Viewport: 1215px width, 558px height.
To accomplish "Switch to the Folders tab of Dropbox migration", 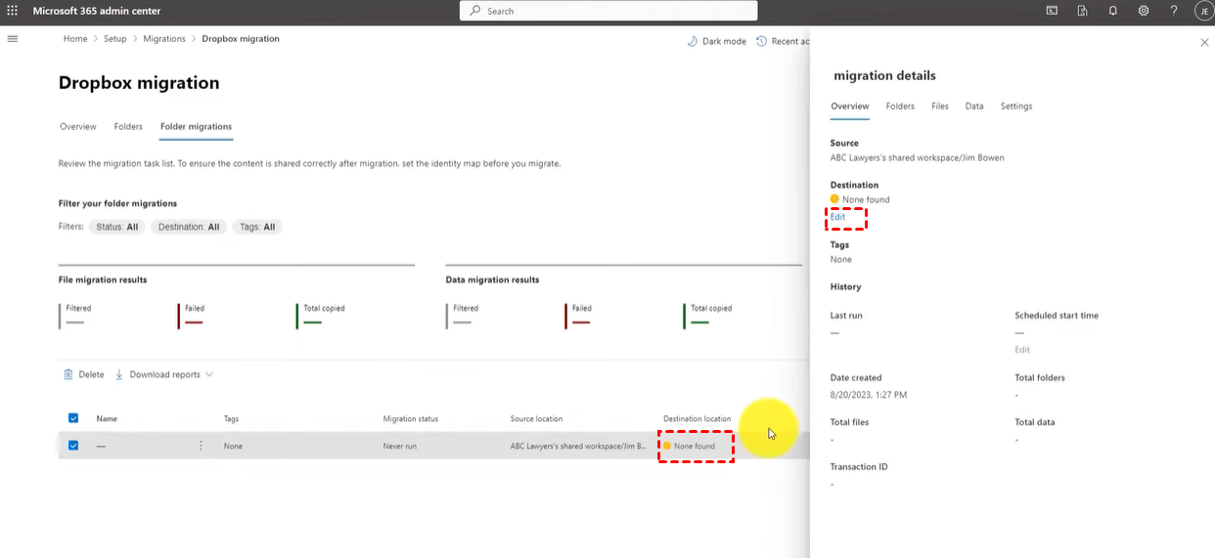I will coord(128,126).
